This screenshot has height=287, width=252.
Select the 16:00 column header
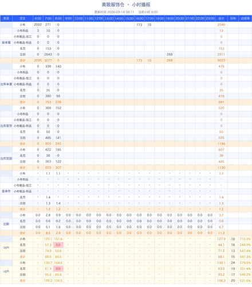(139, 18)
